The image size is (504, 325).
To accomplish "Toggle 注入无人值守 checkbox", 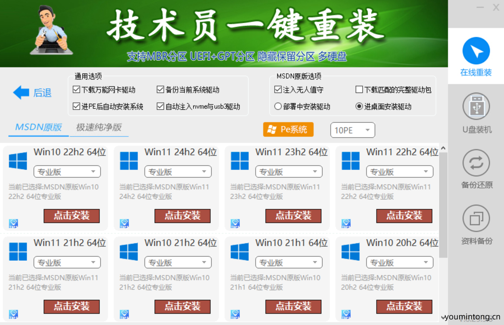I will coord(277,90).
